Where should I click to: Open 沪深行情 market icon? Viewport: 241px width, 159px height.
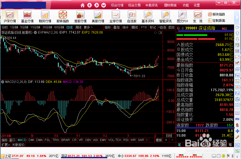pos(10,17)
